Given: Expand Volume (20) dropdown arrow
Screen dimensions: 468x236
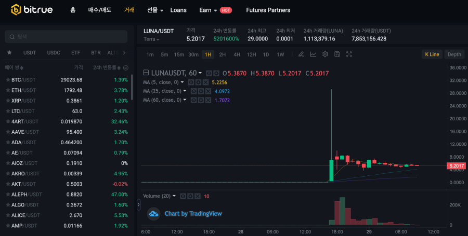Looking at the screenshot, I should 174,196.
